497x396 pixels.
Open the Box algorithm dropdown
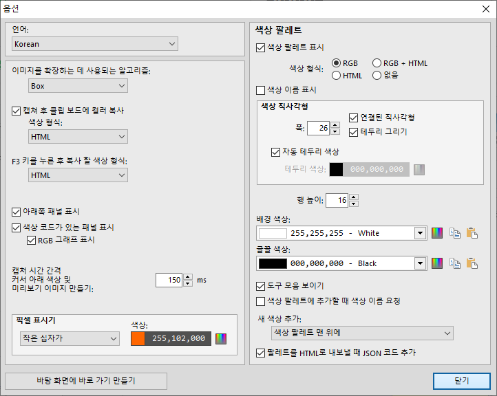78,86
